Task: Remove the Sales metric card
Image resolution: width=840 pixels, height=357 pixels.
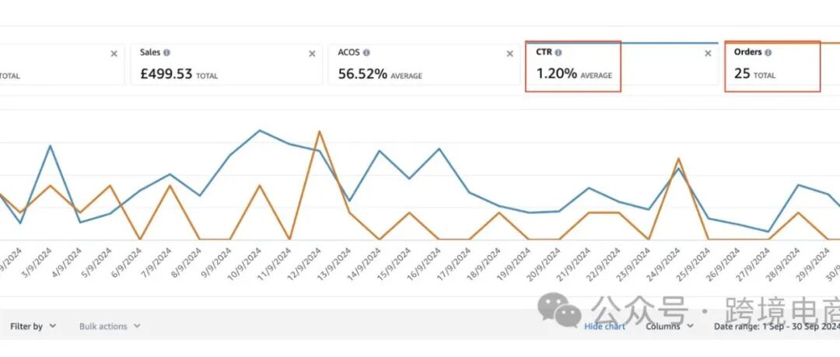Action: (312, 54)
